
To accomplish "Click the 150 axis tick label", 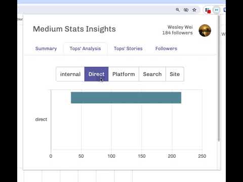I will [142, 156].
